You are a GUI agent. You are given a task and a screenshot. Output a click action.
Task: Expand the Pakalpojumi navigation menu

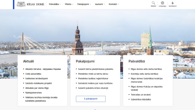[84, 4]
